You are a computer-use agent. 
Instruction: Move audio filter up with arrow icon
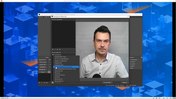57,50
